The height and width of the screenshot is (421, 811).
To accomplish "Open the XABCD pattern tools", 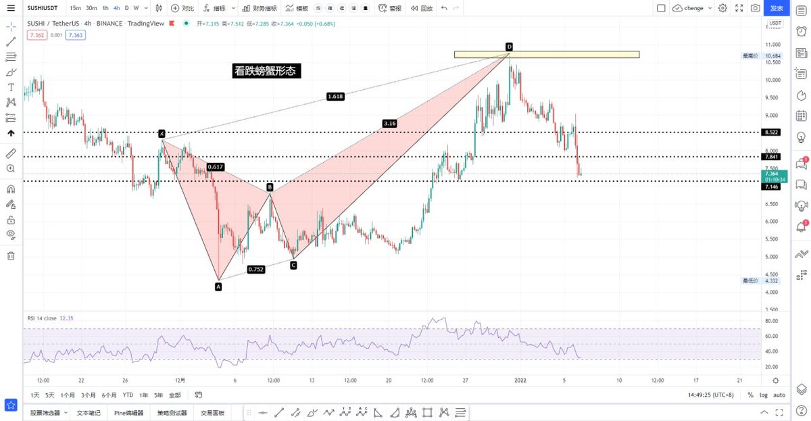I will pyautogui.click(x=11, y=103).
